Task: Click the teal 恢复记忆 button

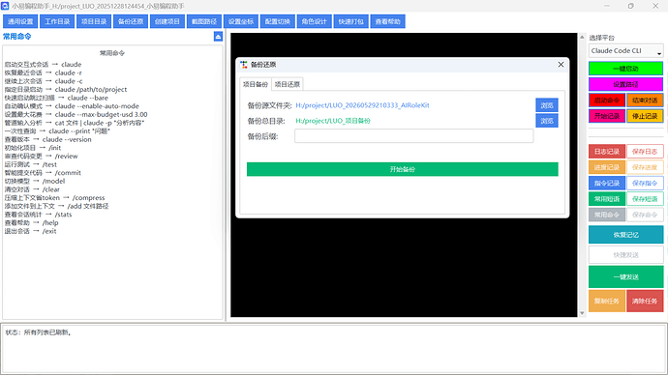Action: [625, 235]
